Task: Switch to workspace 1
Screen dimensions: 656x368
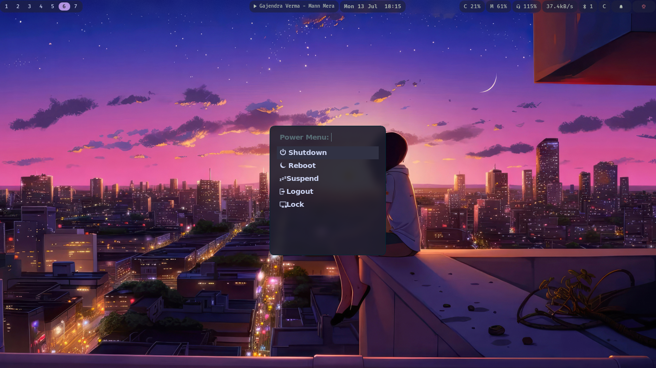Action: click(6, 6)
